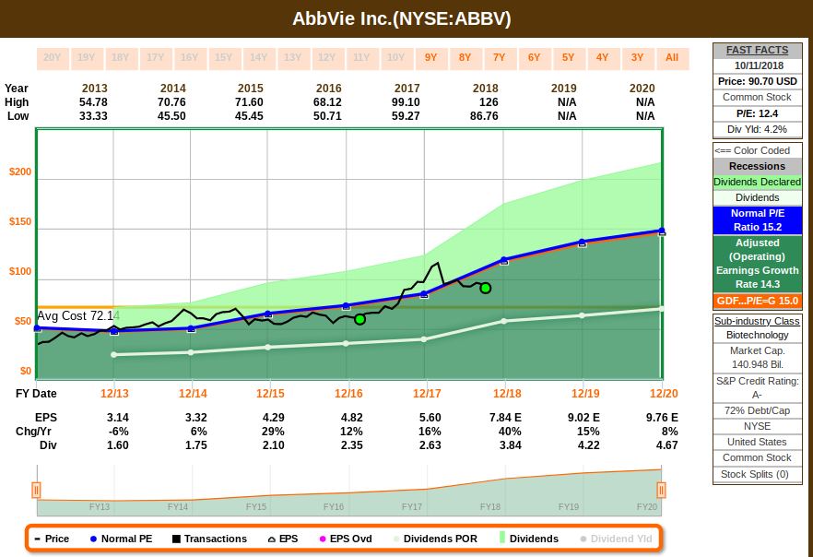Select the All time range tab

click(672, 58)
